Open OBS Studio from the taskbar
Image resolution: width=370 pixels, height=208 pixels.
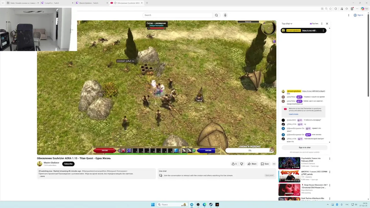198,205
